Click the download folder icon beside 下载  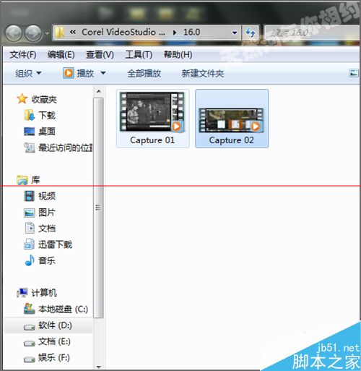pyautogui.click(x=30, y=115)
